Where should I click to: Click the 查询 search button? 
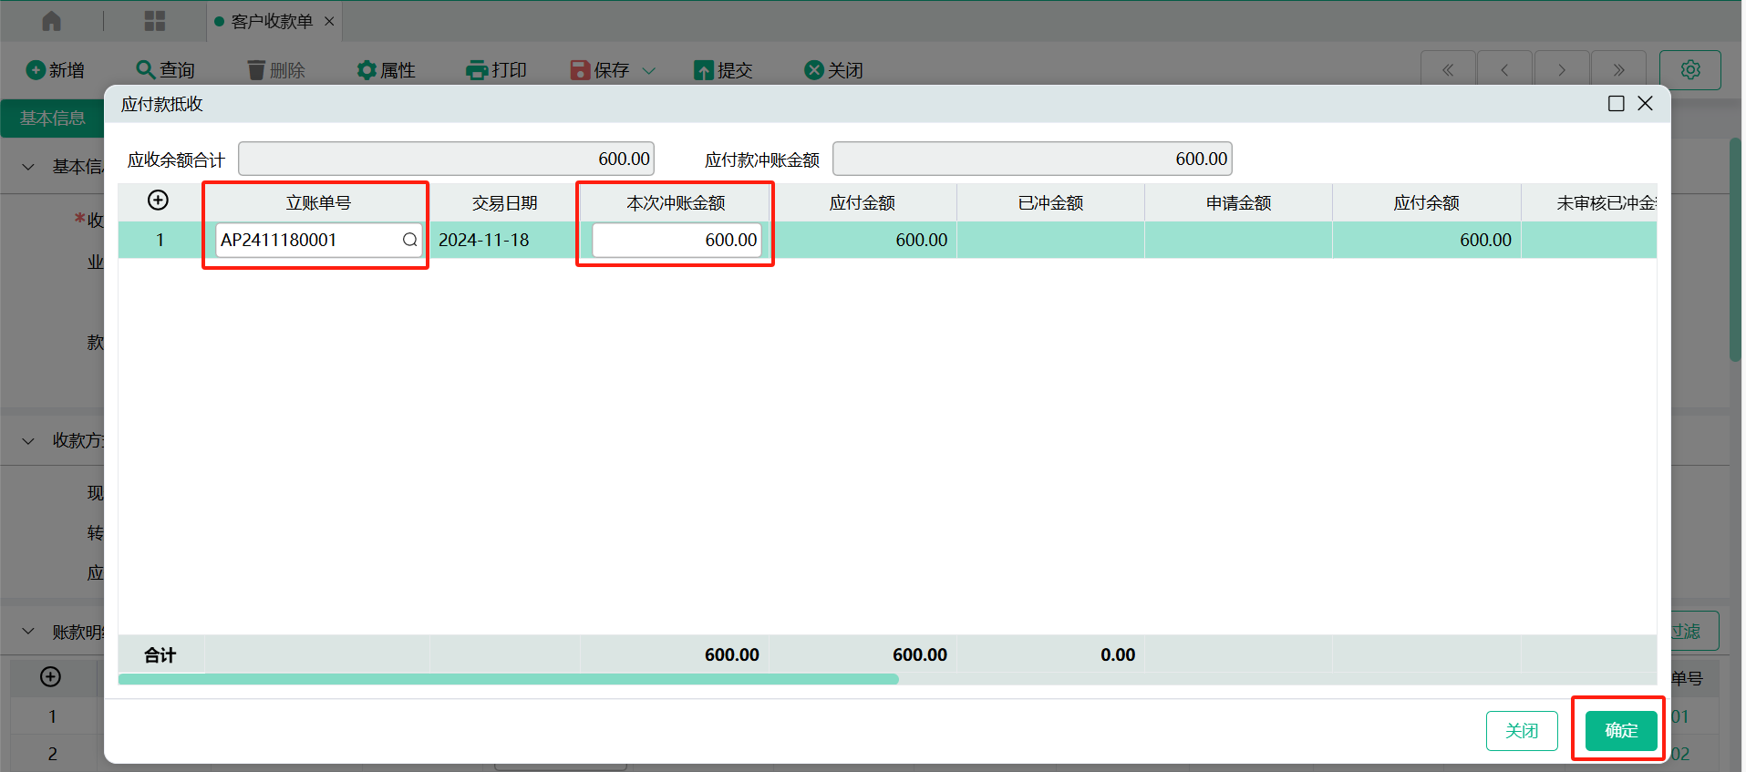165,70
